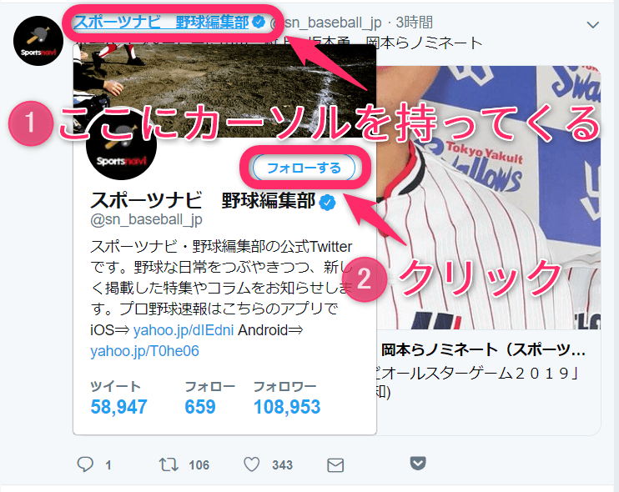Retweet using the retweet arrows icon
Image resolution: width=619 pixels, height=492 pixels.
click(x=169, y=464)
